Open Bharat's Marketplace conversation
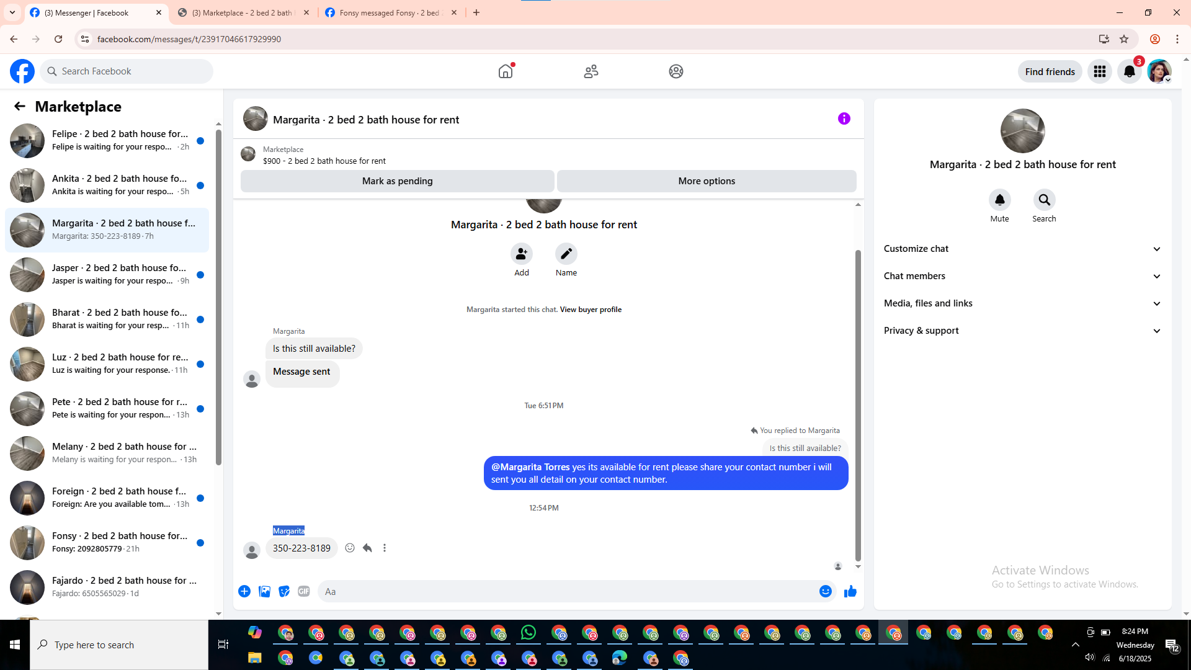1191x670 pixels. click(107, 319)
